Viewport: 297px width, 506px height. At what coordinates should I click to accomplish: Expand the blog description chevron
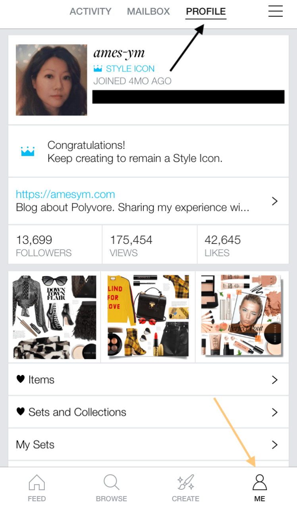click(x=275, y=201)
